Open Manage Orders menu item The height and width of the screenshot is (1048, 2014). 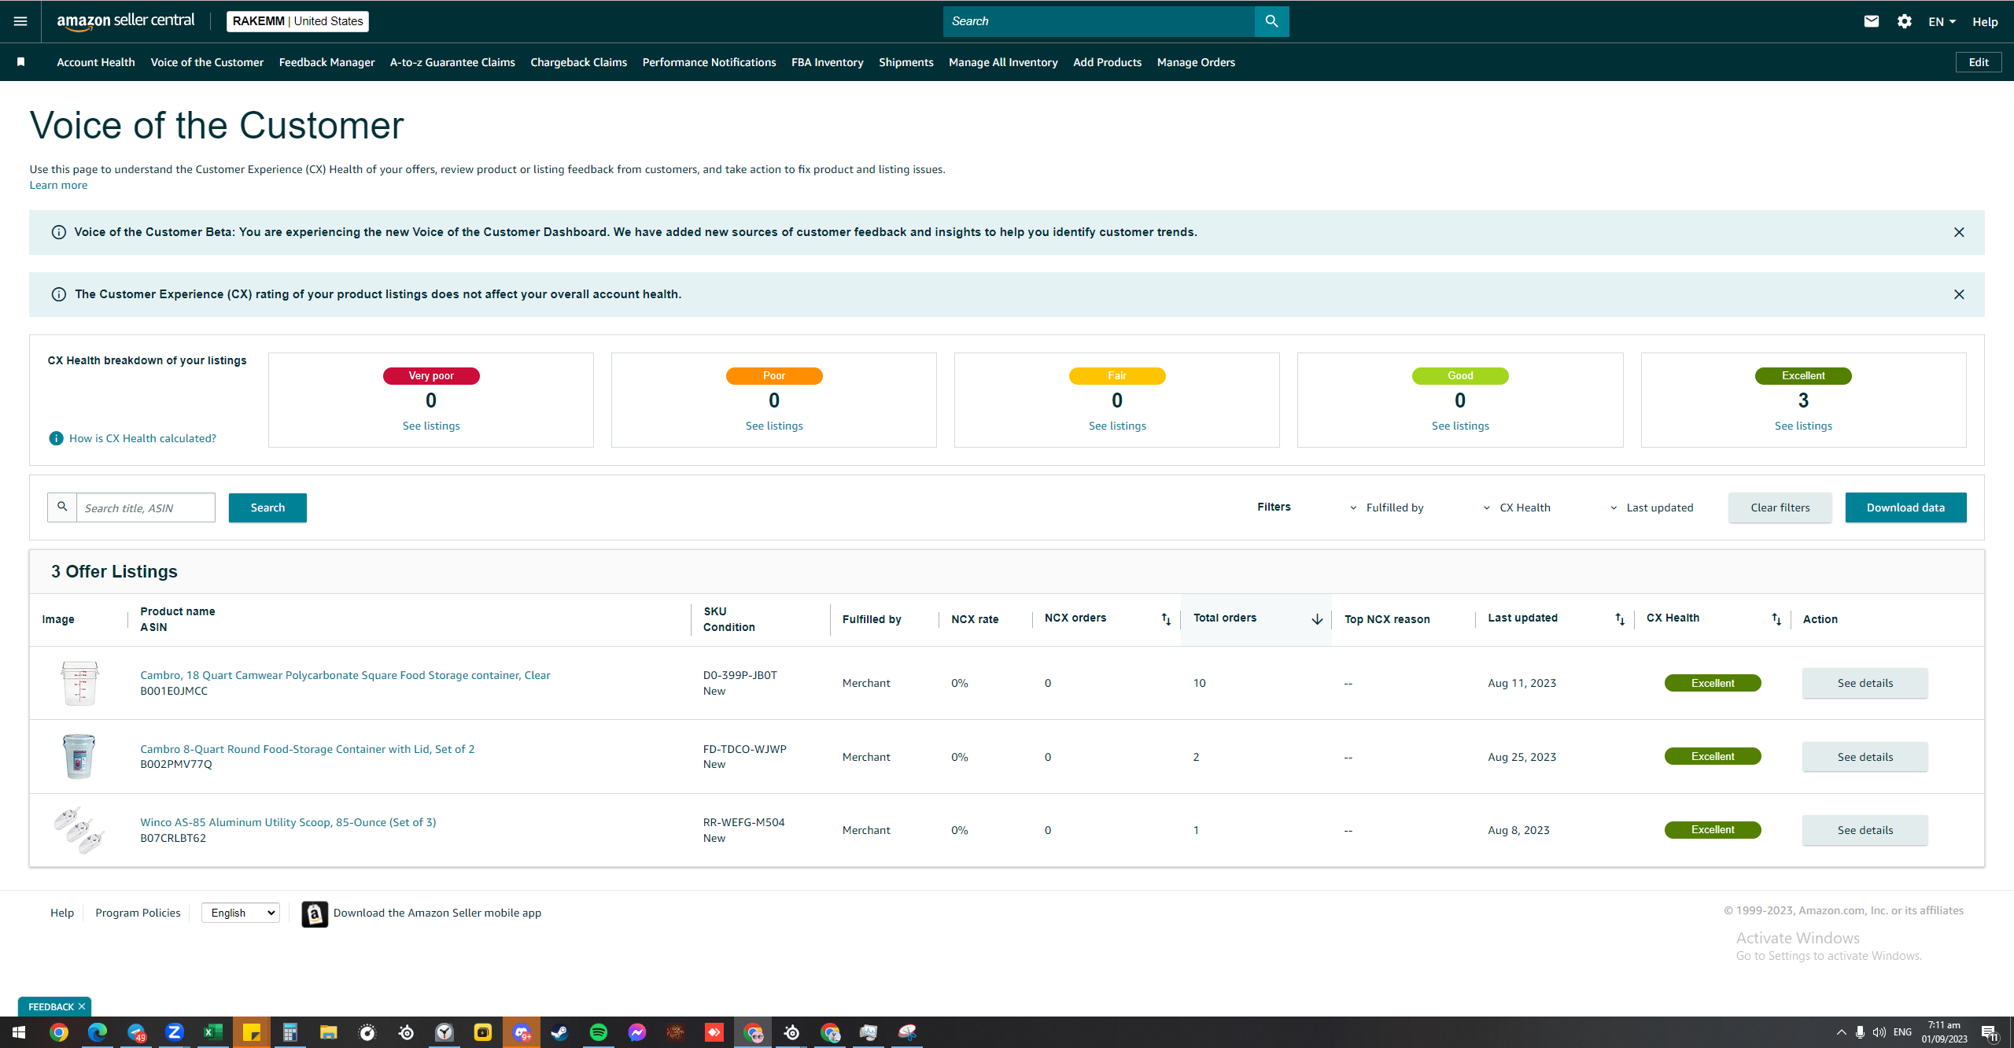(1196, 62)
